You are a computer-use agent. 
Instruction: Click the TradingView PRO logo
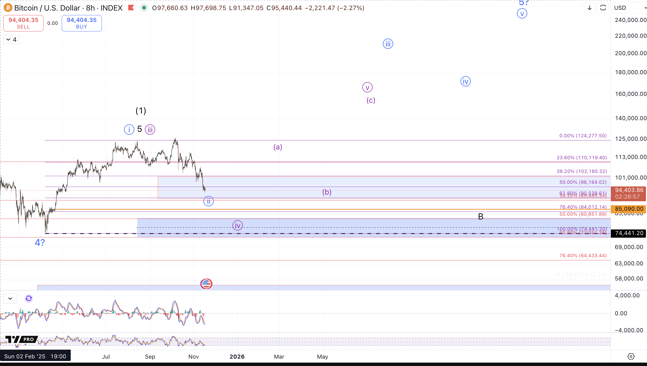point(21,339)
